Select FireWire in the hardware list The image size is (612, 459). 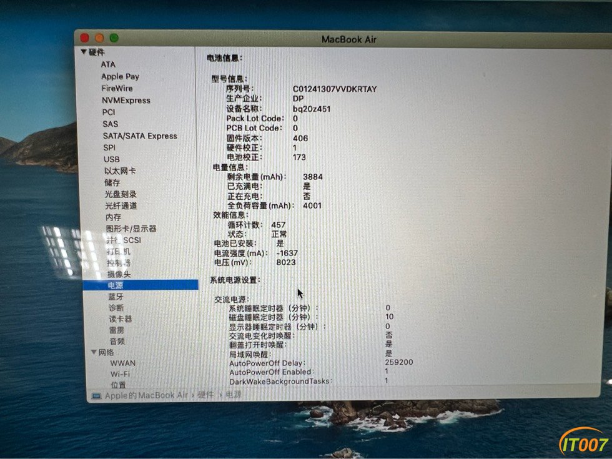[117, 88]
